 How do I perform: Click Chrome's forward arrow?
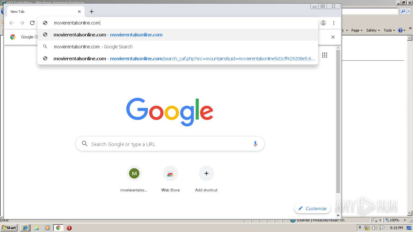tap(22, 23)
